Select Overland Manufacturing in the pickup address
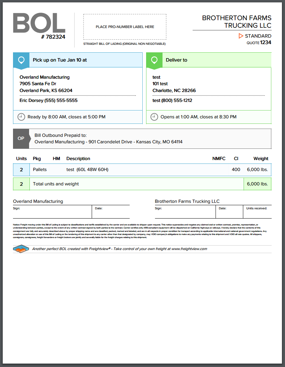Screen dimensions: 285x367 44,77
